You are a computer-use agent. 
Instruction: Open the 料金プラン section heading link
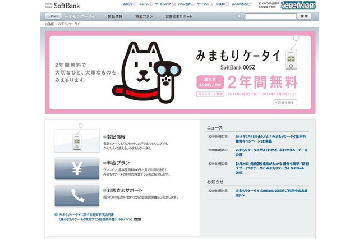[x=118, y=163]
